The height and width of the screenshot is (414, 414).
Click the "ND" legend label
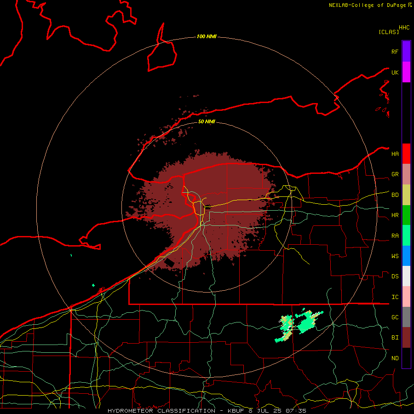tap(395, 358)
